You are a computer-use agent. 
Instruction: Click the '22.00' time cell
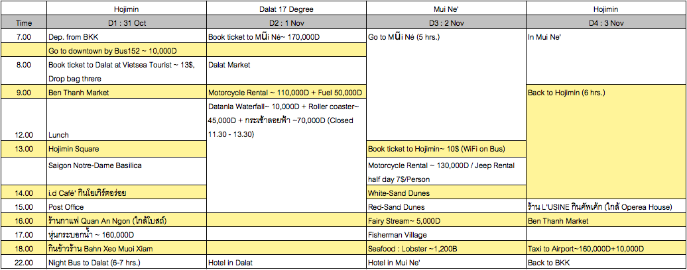tap(24, 262)
